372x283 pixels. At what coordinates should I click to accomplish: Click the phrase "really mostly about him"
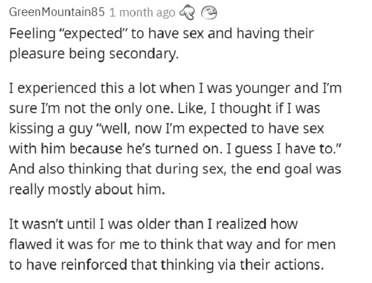coord(87,190)
